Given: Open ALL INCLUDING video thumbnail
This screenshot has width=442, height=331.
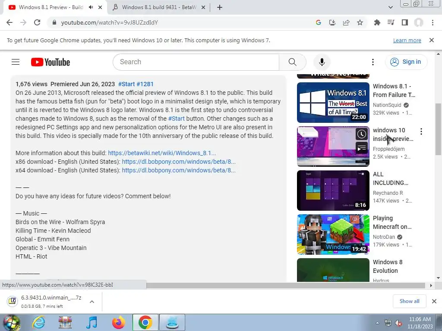Looking at the screenshot, I should [x=333, y=190].
